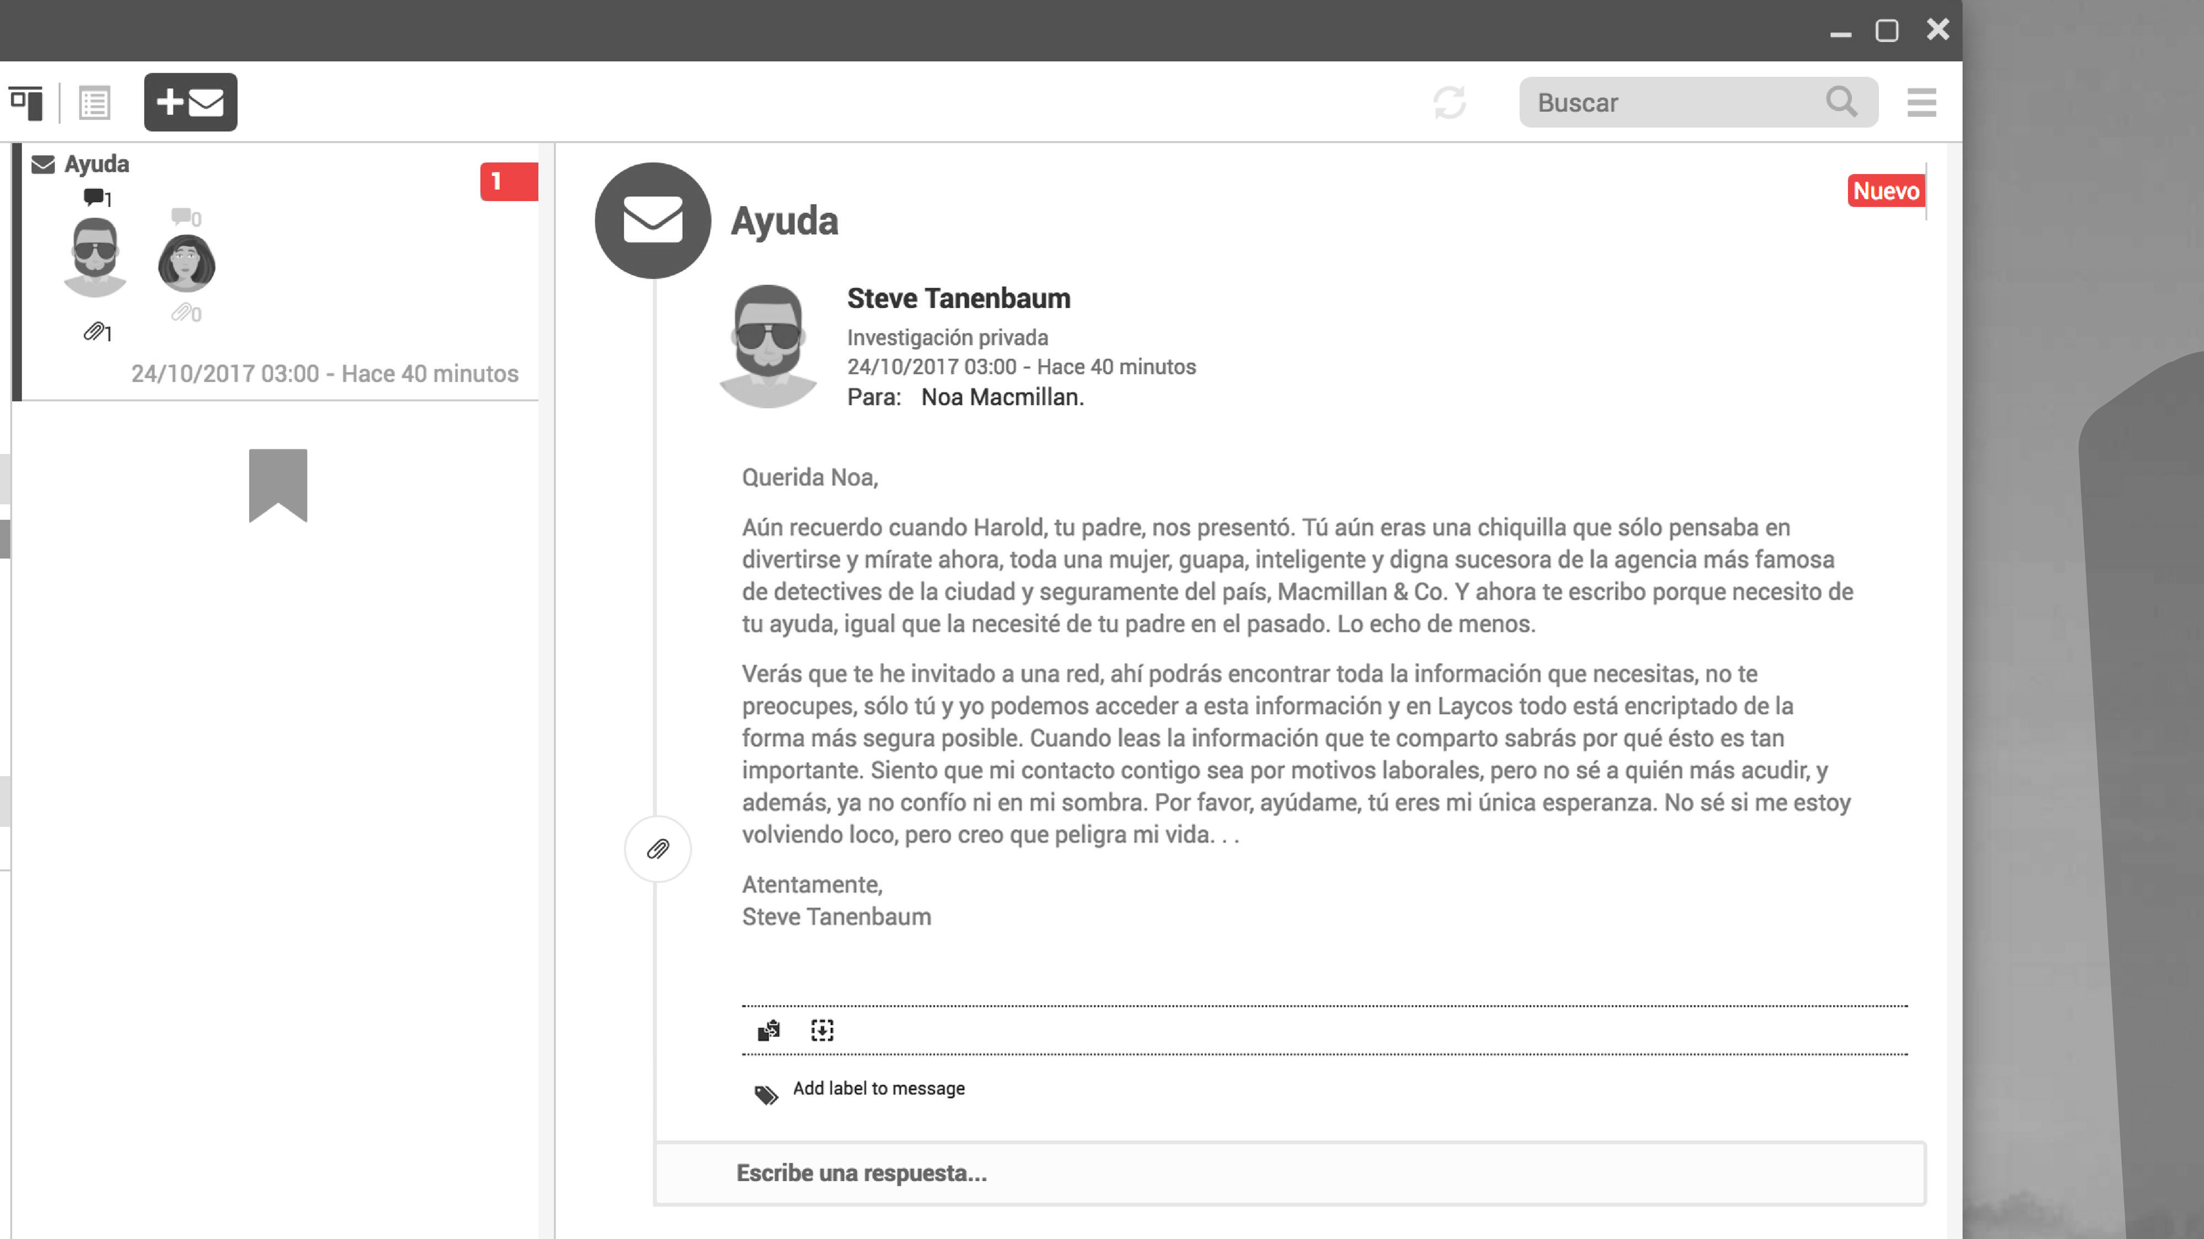Click the bearded man avatar in conversation list
The image size is (2204, 1239).
pos(95,257)
